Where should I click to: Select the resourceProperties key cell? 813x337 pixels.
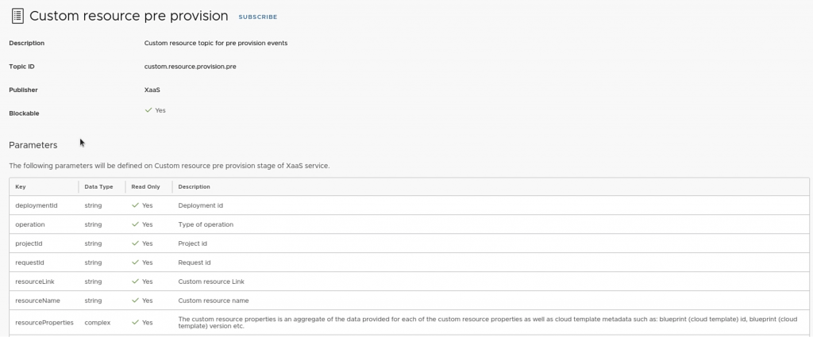(44, 323)
